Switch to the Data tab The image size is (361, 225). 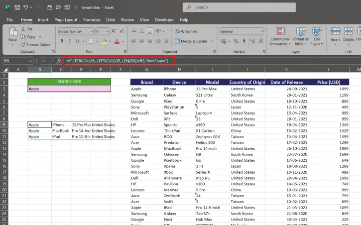pos(111,20)
